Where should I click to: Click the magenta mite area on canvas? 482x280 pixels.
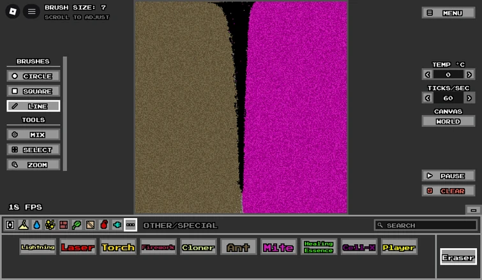pos(297,107)
